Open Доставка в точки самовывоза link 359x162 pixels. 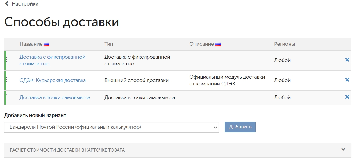[55, 97]
